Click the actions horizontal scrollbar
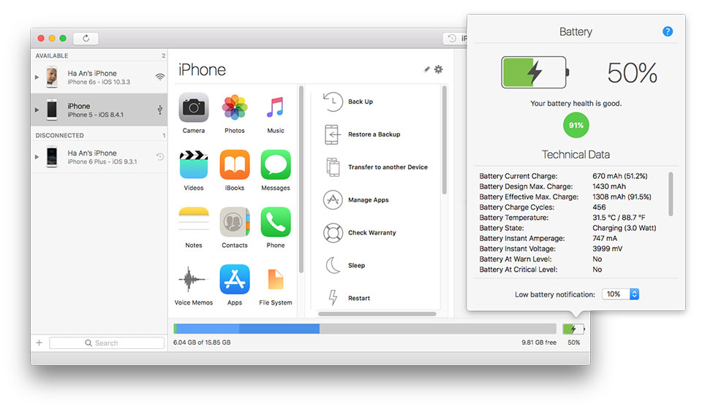702x409 pixels. click(377, 314)
